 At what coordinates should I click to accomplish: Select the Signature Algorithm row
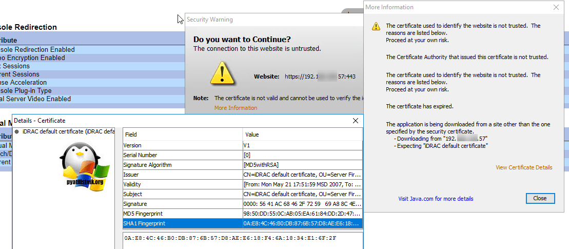(182, 165)
